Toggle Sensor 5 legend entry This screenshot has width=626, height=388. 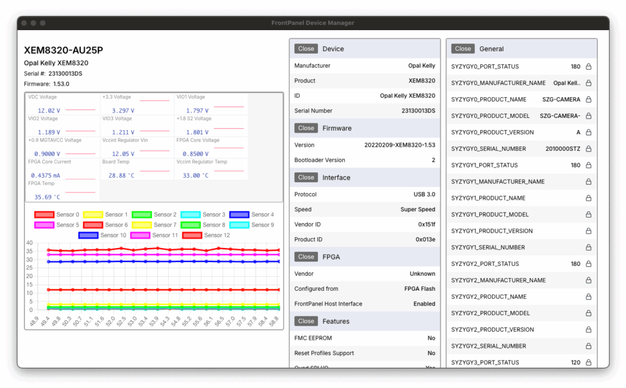[x=57, y=225]
